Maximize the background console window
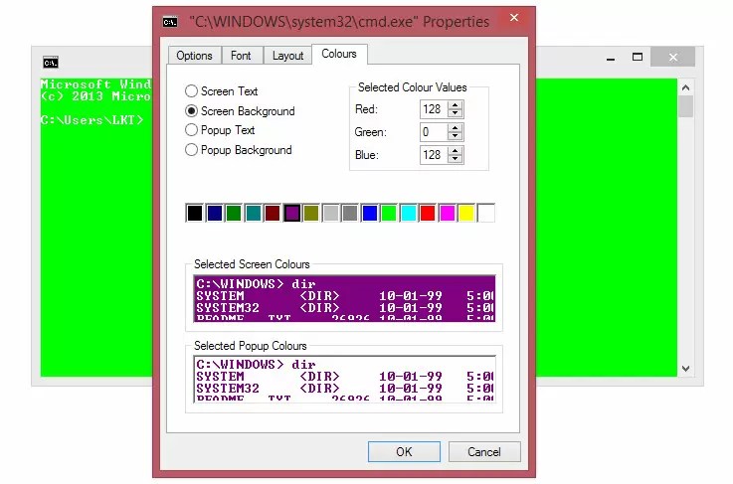Screen dimensions: 733x484 638,57
